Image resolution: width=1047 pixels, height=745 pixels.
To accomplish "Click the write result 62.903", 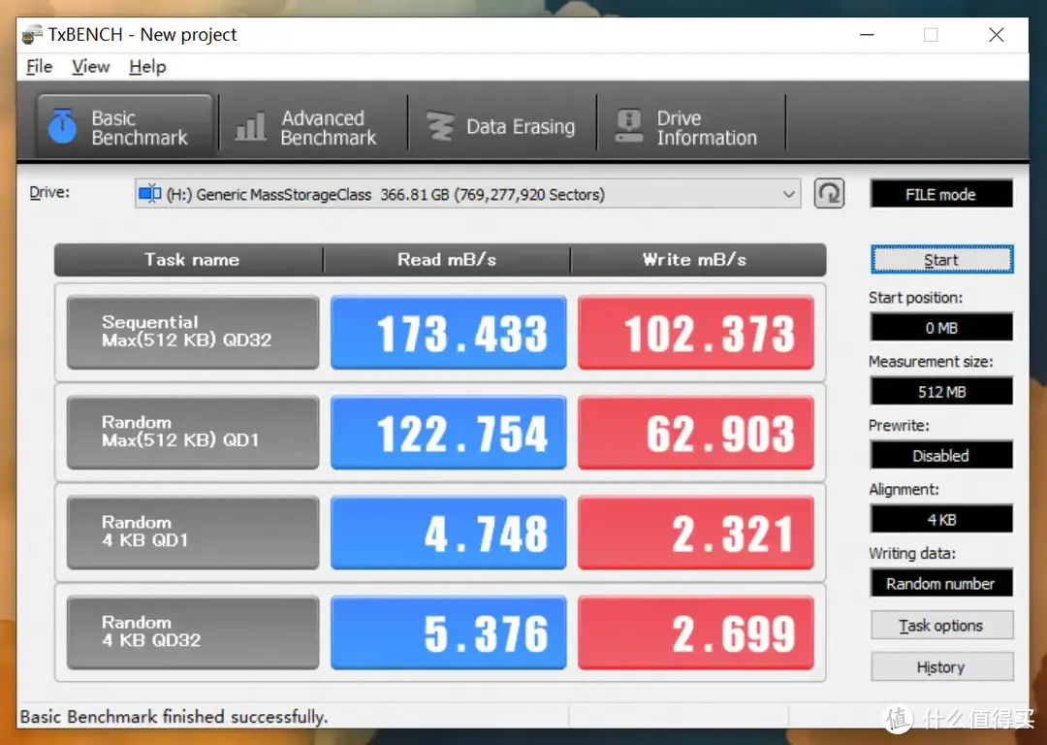I will pos(696,433).
